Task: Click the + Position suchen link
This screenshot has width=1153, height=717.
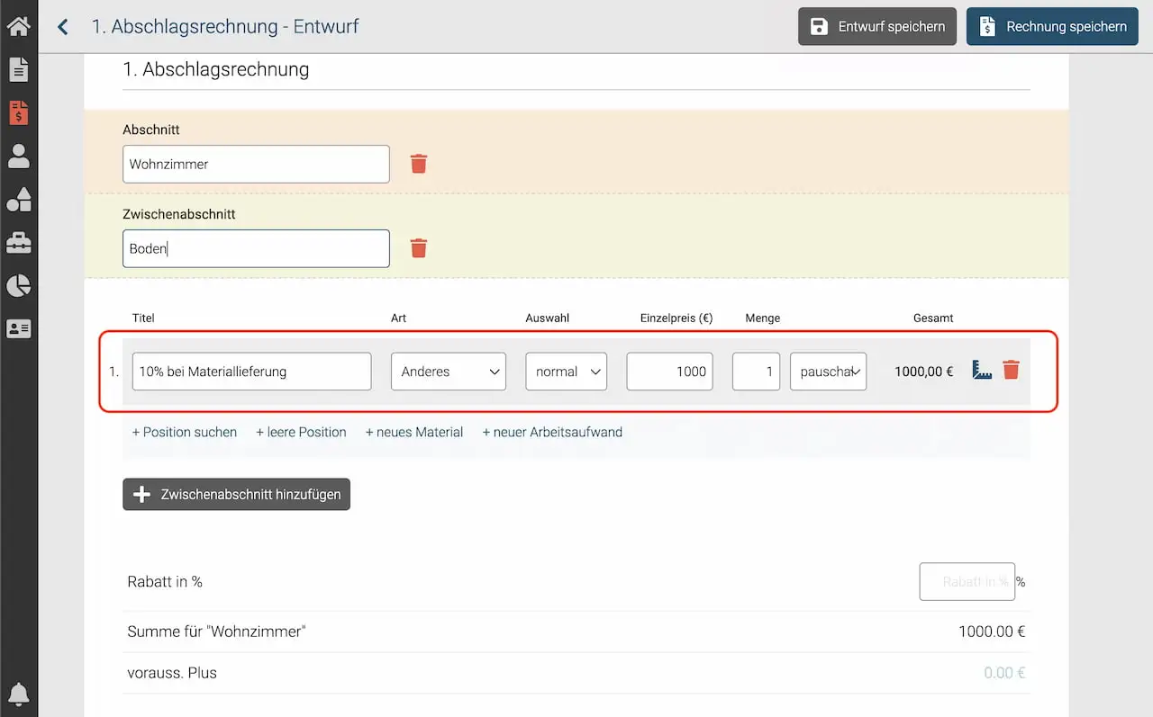Action: 185,432
